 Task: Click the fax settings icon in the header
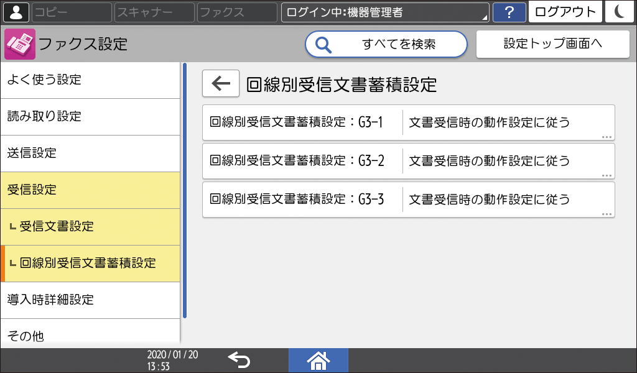pyautogui.click(x=19, y=43)
